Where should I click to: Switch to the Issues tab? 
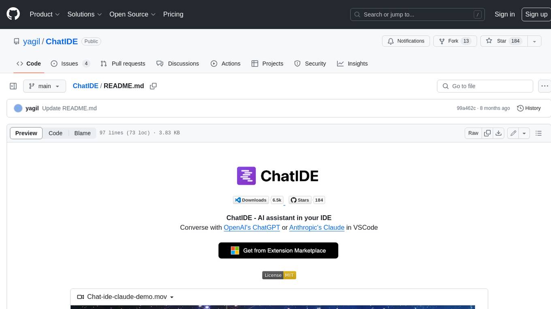tap(70, 63)
